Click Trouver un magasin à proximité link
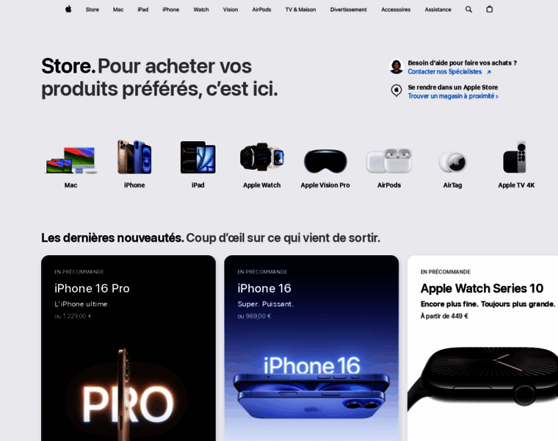The width and height of the screenshot is (558, 441). click(x=453, y=96)
